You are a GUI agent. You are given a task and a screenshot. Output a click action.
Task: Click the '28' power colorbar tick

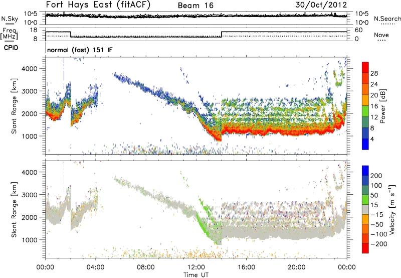click(374, 73)
